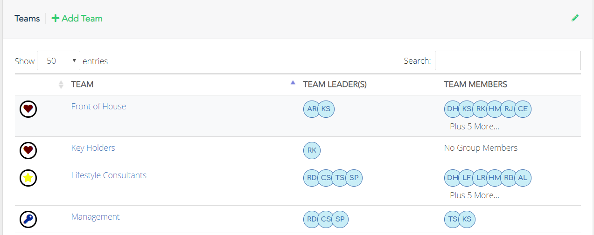The width and height of the screenshot is (594, 235).
Task: Click the key icon for Management
Action: [28, 219]
